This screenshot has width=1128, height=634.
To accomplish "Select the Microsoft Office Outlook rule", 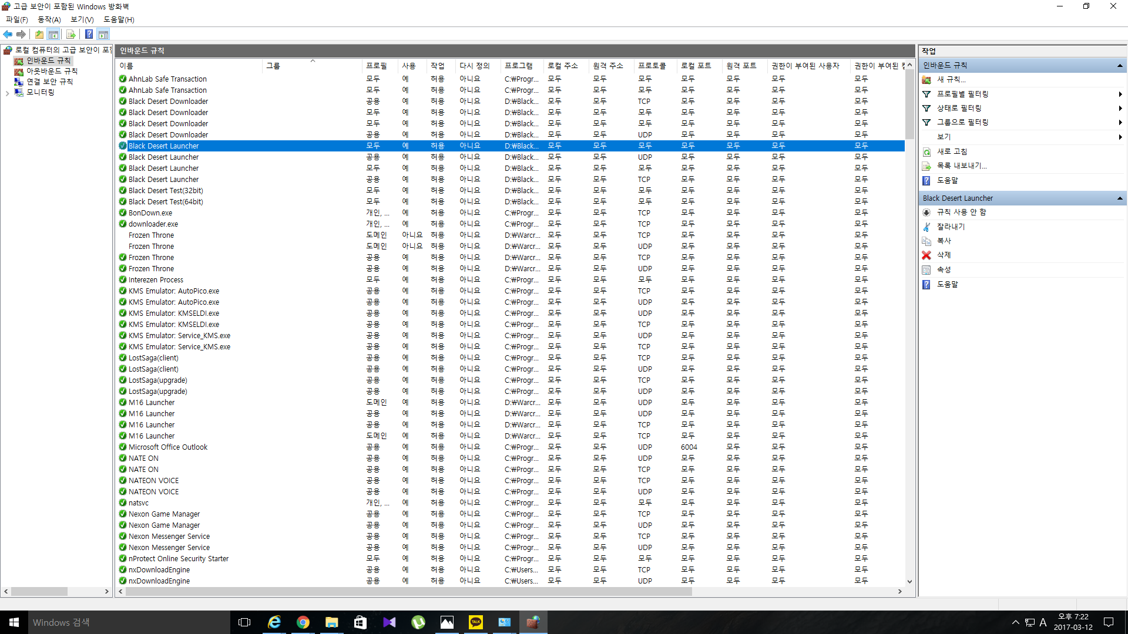I will click(510, 447).
